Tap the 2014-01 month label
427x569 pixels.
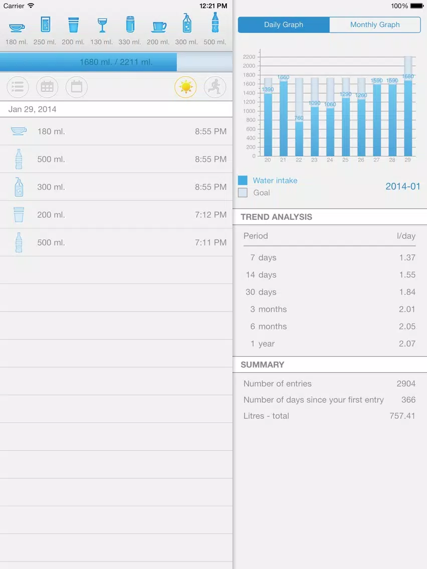pyautogui.click(x=402, y=186)
